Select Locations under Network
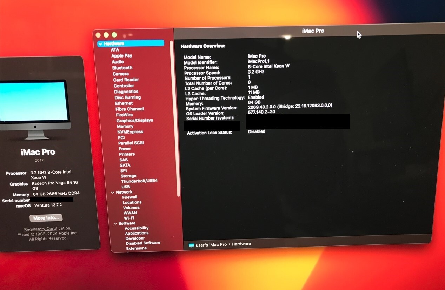The width and height of the screenshot is (445, 290). (132, 203)
